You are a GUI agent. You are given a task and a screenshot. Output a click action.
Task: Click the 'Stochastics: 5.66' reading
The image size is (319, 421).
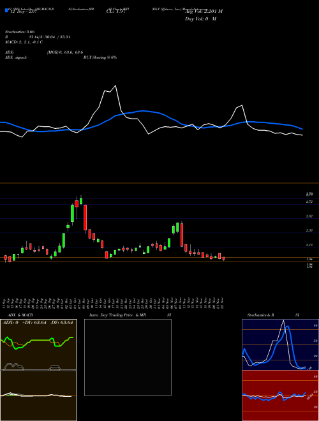coord(20,32)
